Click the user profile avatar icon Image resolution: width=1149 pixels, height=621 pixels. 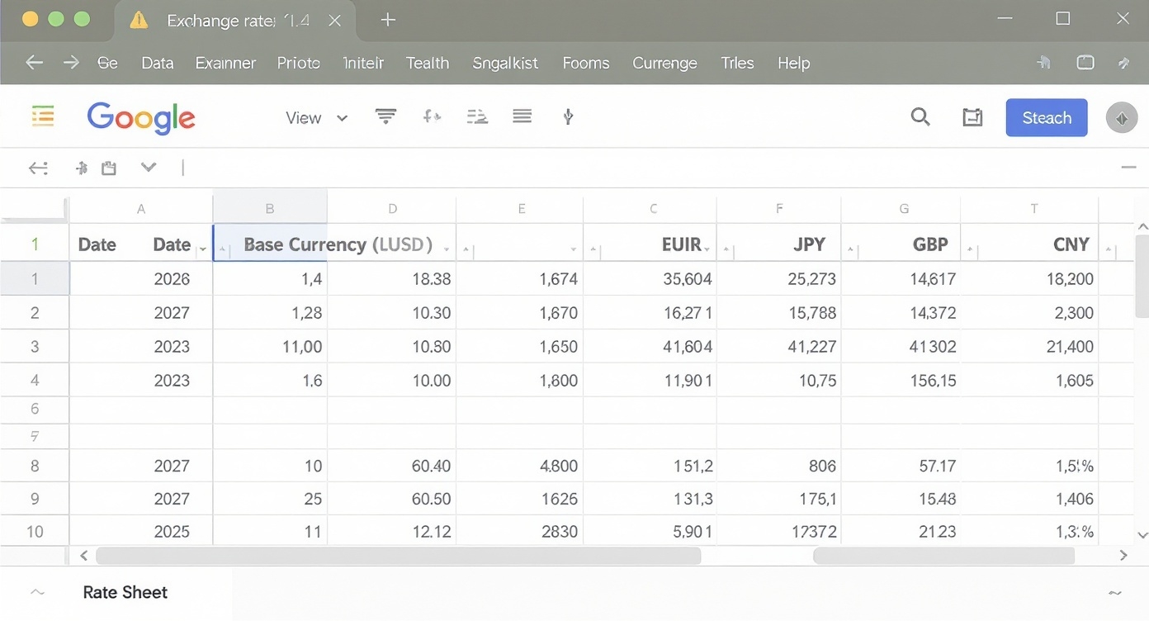1120,118
